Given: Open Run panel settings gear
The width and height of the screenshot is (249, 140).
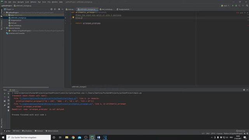Looking at the screenshot, I should coord(244,90).
